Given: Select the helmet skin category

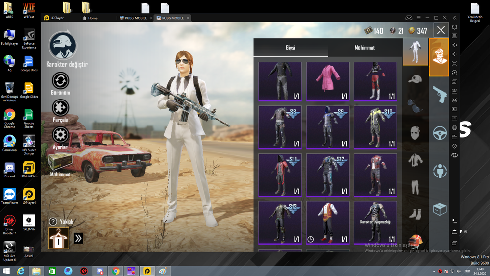Looking at the screenshot, I should pos(416,241).
